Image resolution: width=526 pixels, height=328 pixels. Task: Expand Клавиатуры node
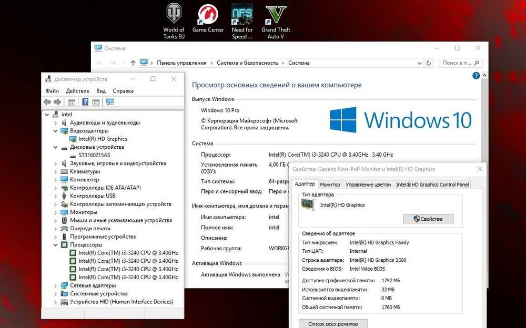tap(55, 171)
